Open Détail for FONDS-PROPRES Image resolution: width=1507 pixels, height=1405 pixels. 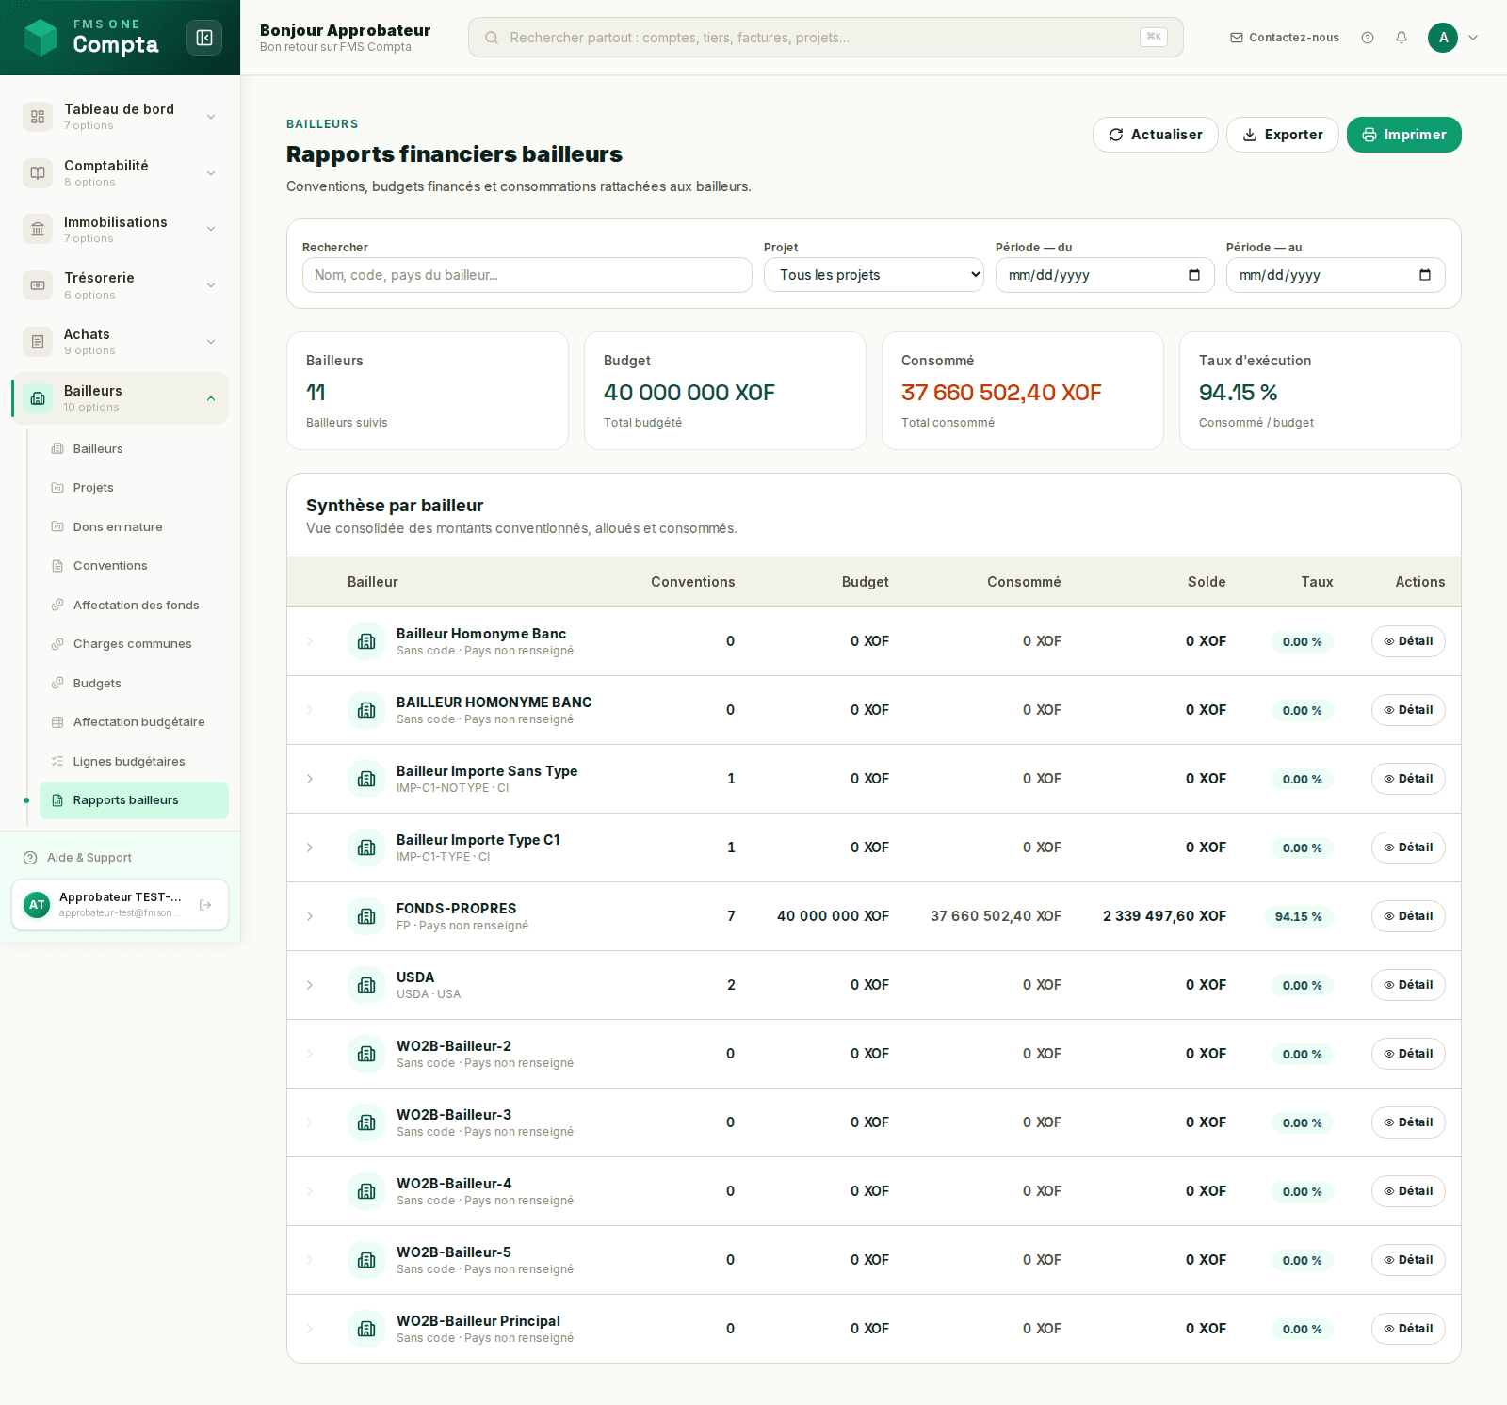[x=1408, y=916]
